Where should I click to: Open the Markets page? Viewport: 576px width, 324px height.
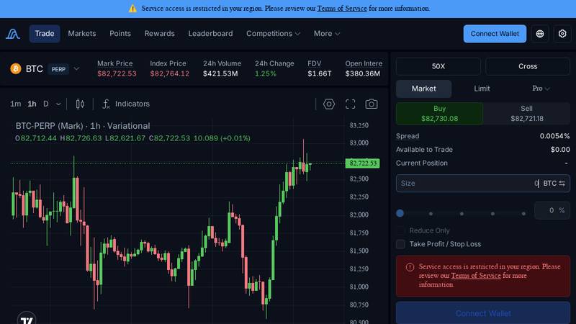click(82, 33)
